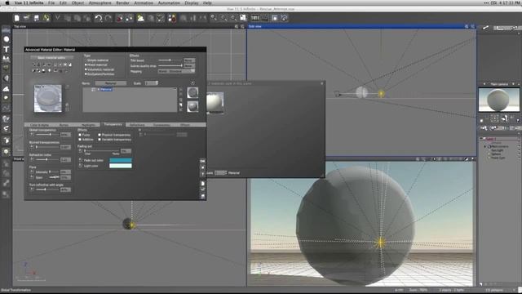
Task: Click the blank-page icon at Material Editor's right edge
Action: coord(203,183)
